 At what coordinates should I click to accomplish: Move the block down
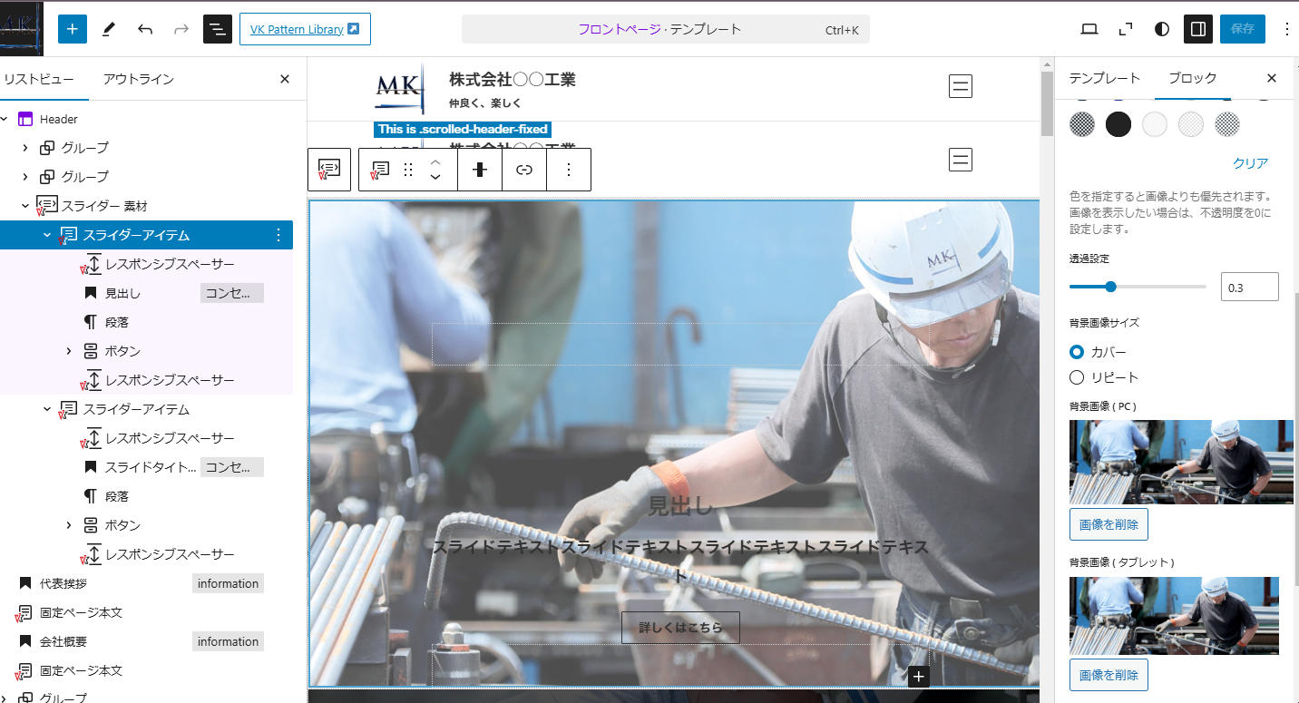click(x=435, y=178)
